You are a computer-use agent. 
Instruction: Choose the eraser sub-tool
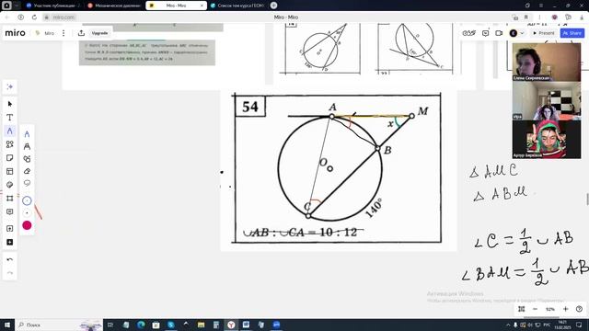(27, 171)
